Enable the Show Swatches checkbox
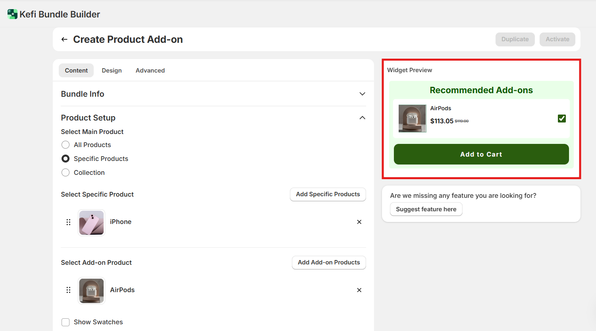596x331 pixels. [66, 322]
